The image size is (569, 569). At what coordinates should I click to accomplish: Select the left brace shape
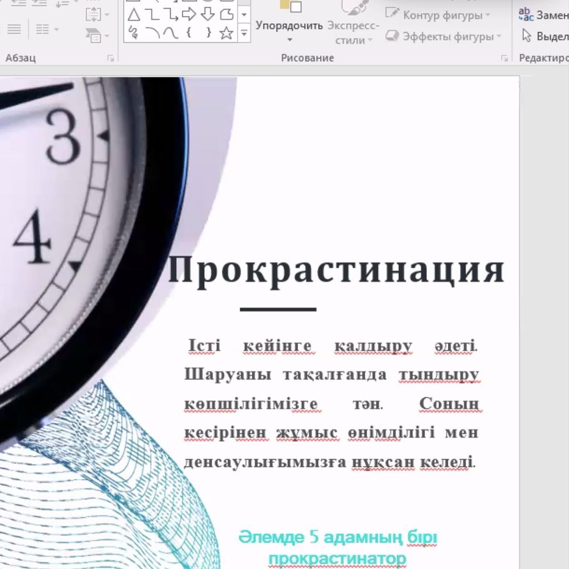click(x=189, y=33)
